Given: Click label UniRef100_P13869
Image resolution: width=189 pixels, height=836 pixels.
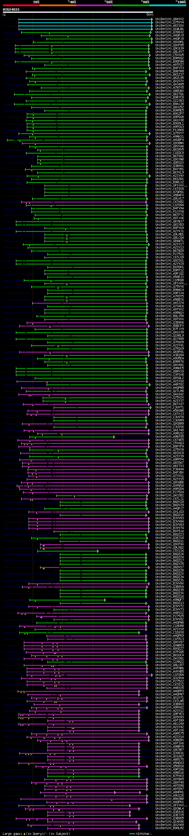Looking at the screenshot, I should tap(170, 130).
